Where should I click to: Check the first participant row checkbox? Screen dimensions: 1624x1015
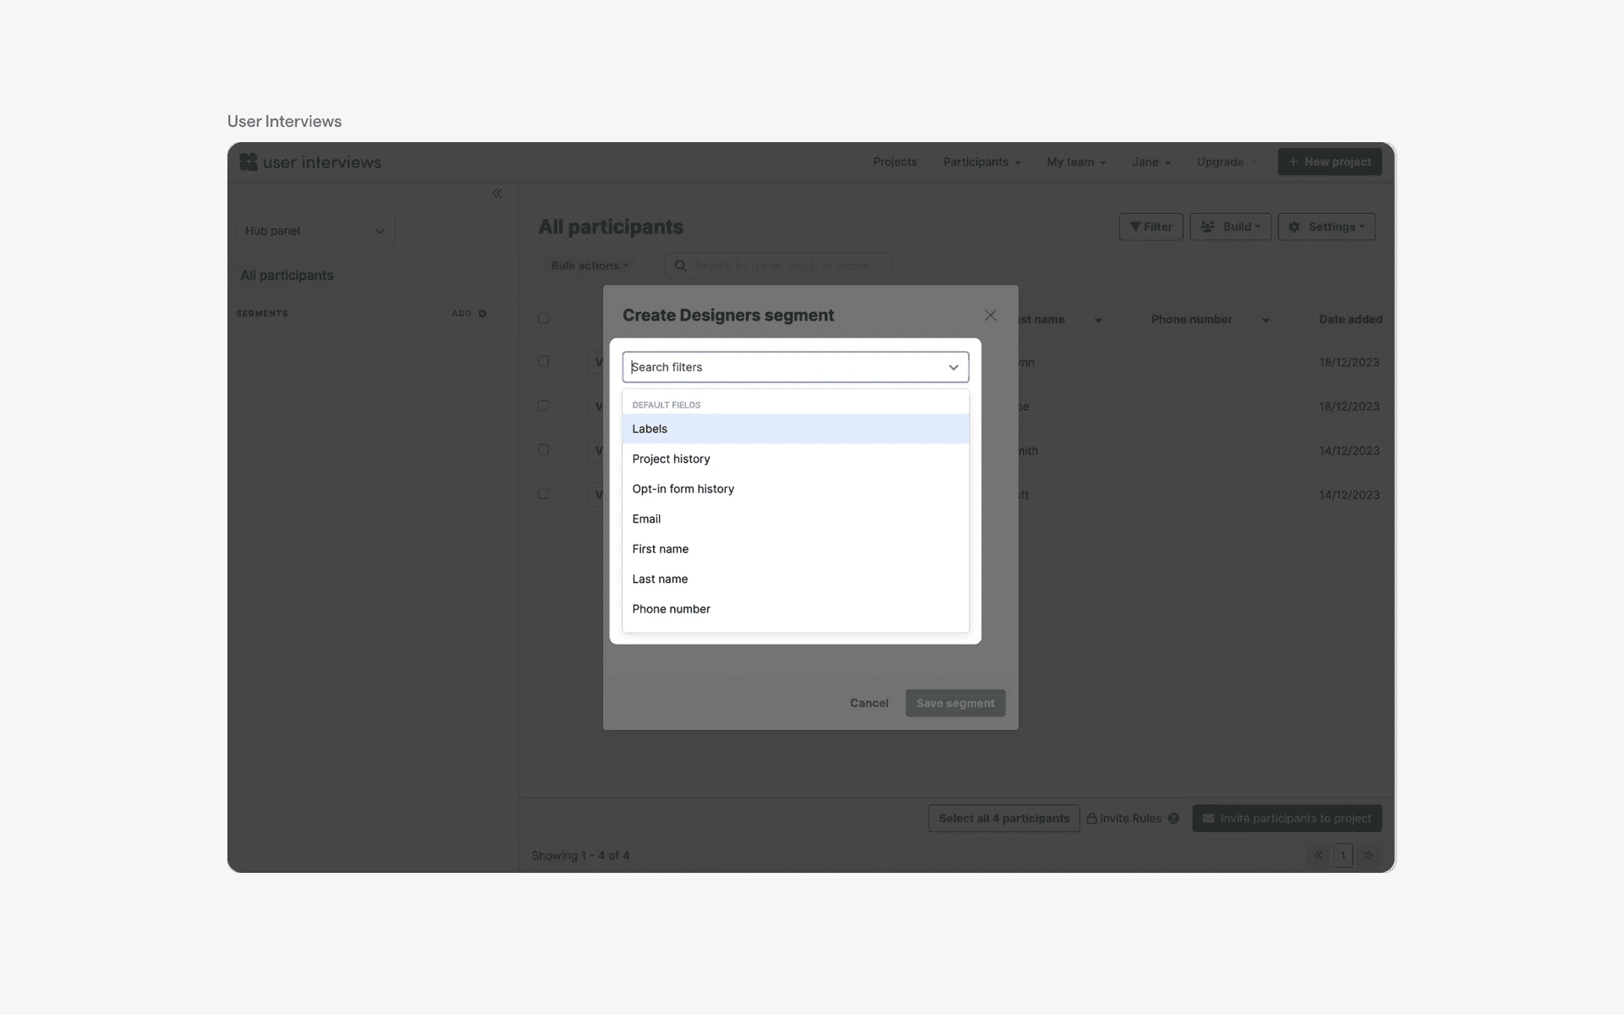click(544, 361)
